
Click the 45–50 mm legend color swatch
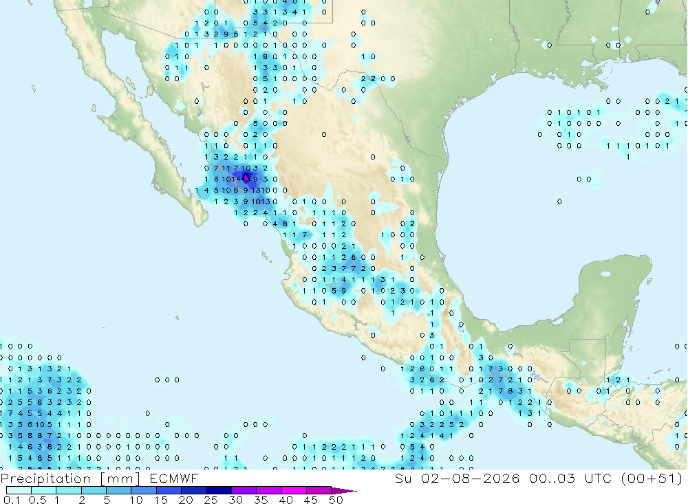point(319,490)
